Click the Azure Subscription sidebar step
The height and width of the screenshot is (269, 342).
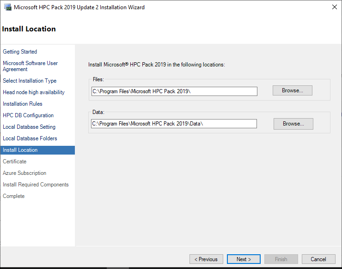[x=24, y=173]
